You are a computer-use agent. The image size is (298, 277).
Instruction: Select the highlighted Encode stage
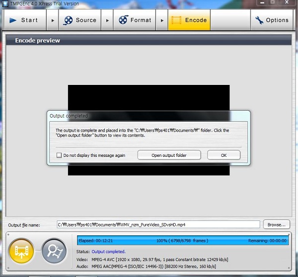189,20
